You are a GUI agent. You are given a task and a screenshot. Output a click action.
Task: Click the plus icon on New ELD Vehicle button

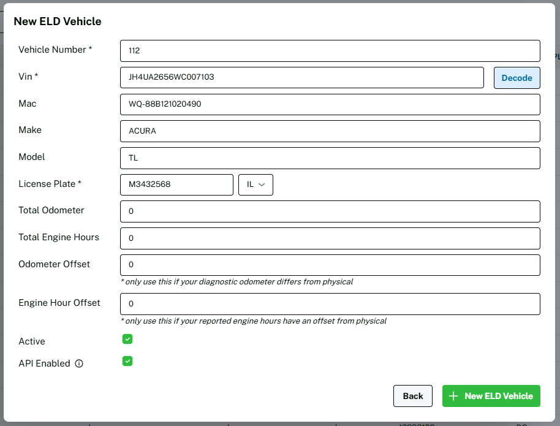pos(453,396)
